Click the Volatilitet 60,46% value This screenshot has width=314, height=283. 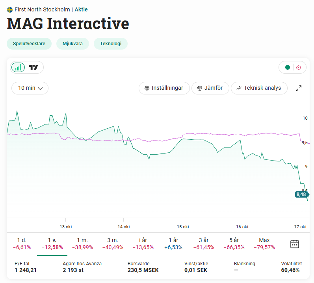click(290, 270)
